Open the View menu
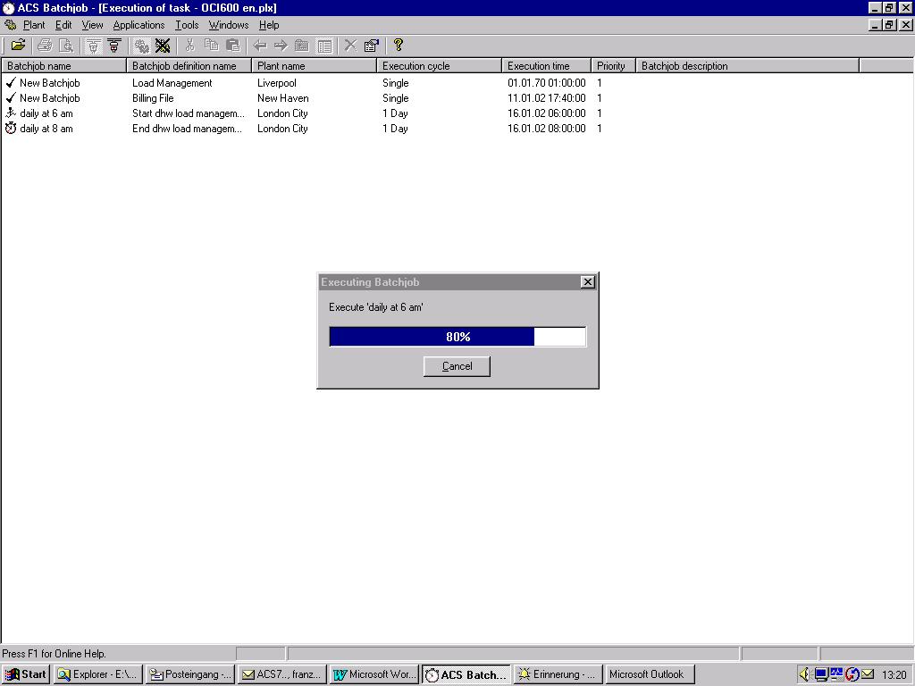The height and width of the screenshot is (686, 915). 92,25
